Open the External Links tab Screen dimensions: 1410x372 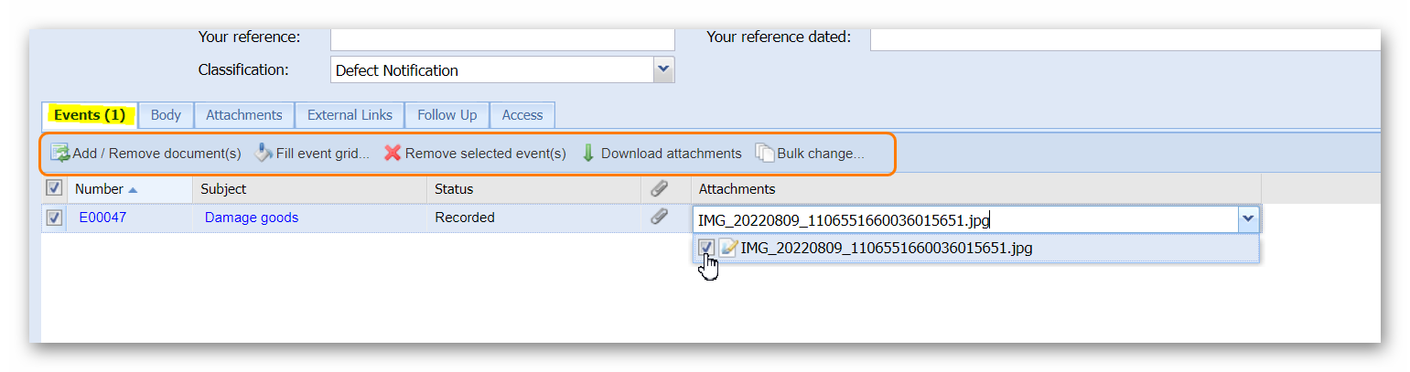coord(350,115)
